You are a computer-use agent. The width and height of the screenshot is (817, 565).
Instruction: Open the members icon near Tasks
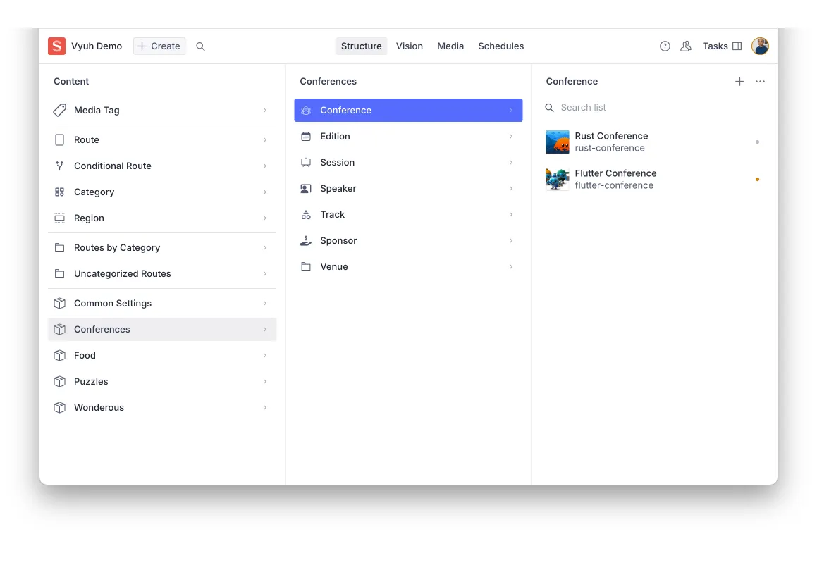pyautogui.click(x=686, y=46)
